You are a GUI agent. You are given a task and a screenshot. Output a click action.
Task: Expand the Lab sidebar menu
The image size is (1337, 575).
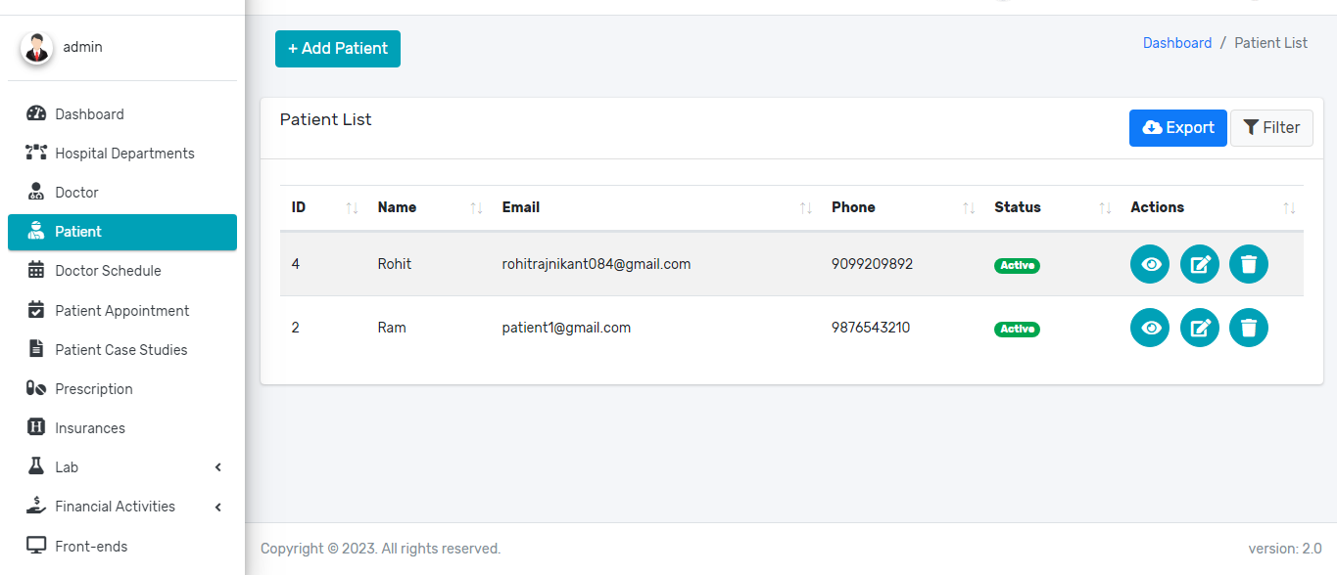[122, 466]
